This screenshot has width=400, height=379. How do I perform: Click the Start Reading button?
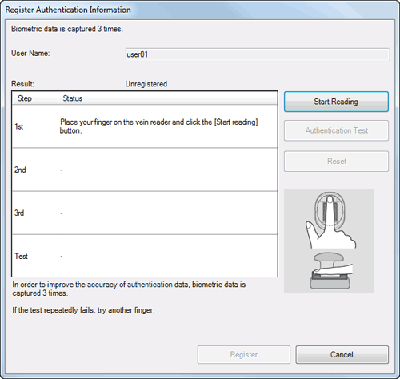(336, 102)
